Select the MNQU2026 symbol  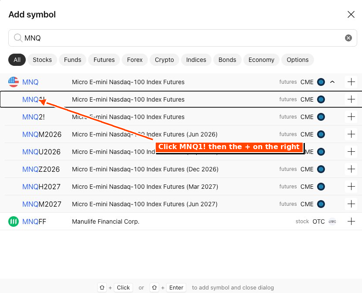tap(41, 152)
